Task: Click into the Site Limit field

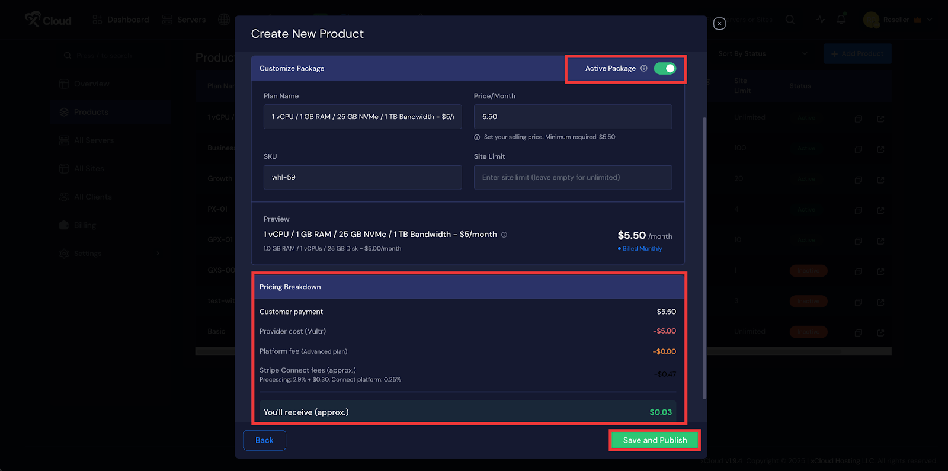Action: point(572,177)
